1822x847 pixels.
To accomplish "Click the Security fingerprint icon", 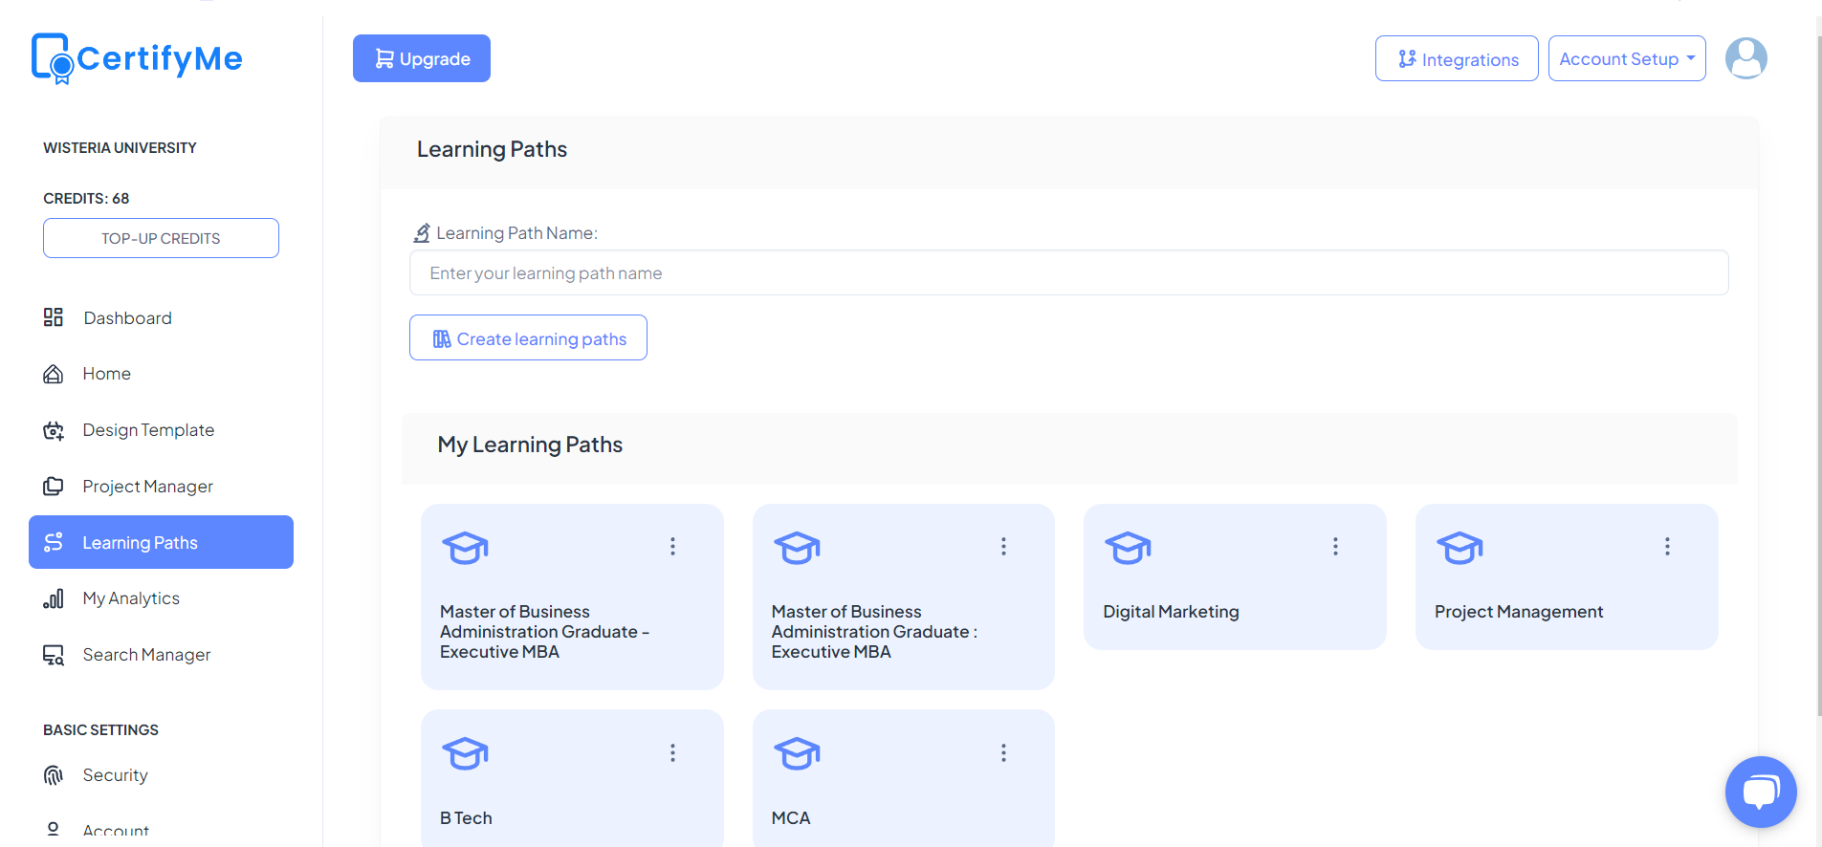I will tap(54, 775).
